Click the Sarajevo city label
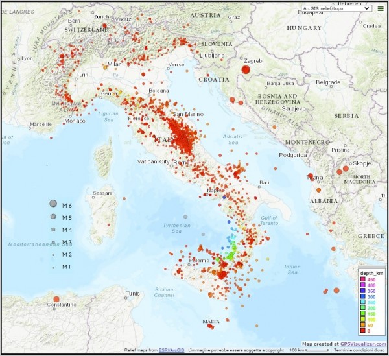This screenshot has width=389, height=356. coord(294,109)
